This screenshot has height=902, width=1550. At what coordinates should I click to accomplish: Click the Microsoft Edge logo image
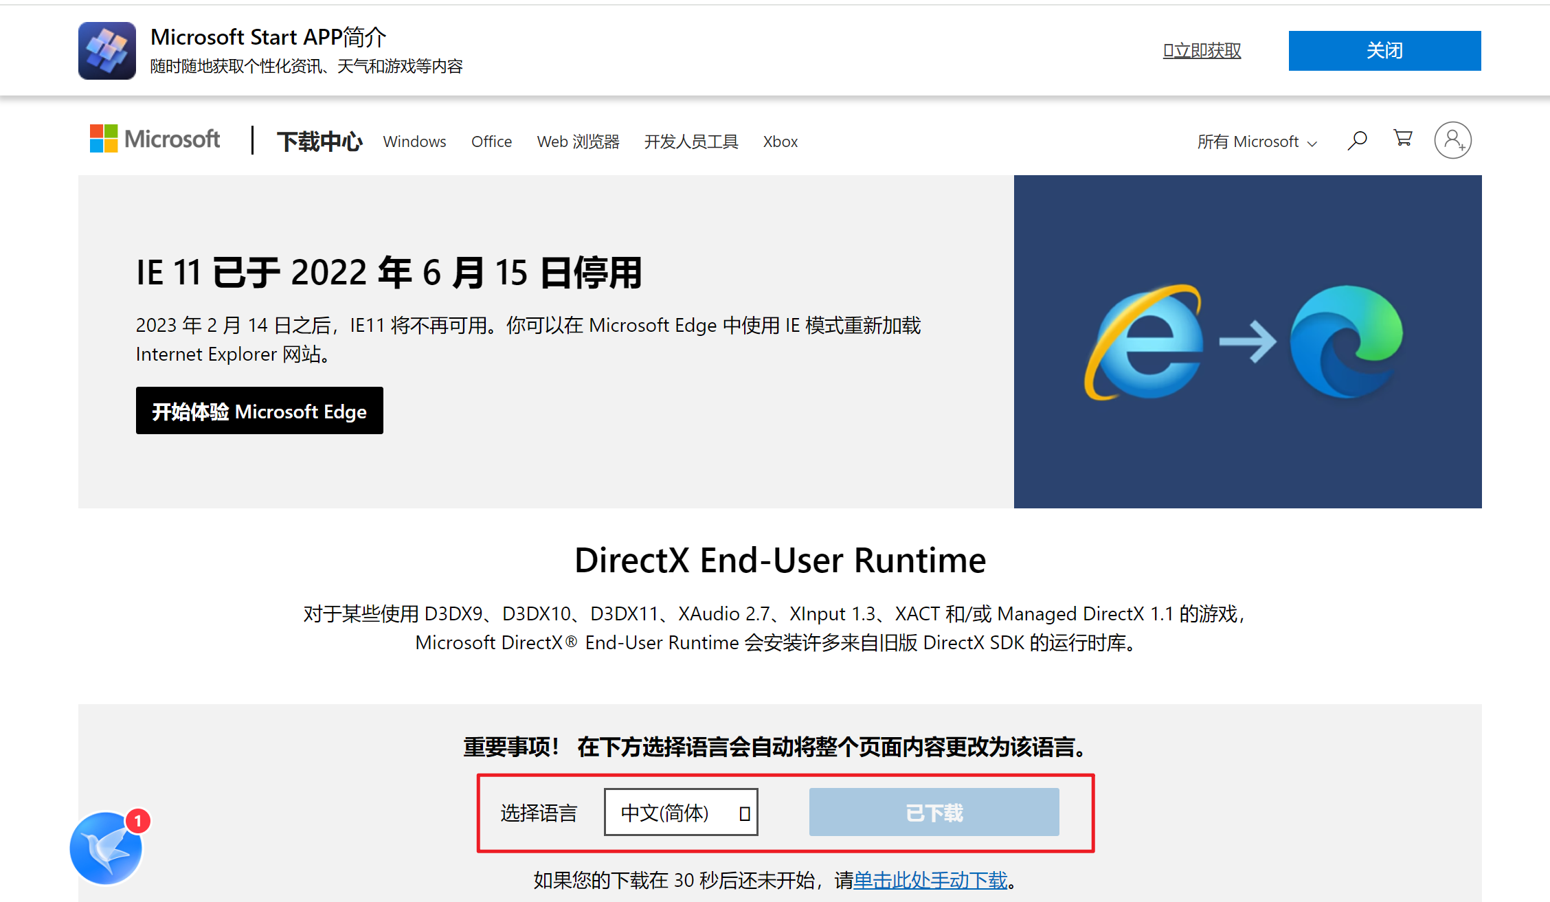1347,341
